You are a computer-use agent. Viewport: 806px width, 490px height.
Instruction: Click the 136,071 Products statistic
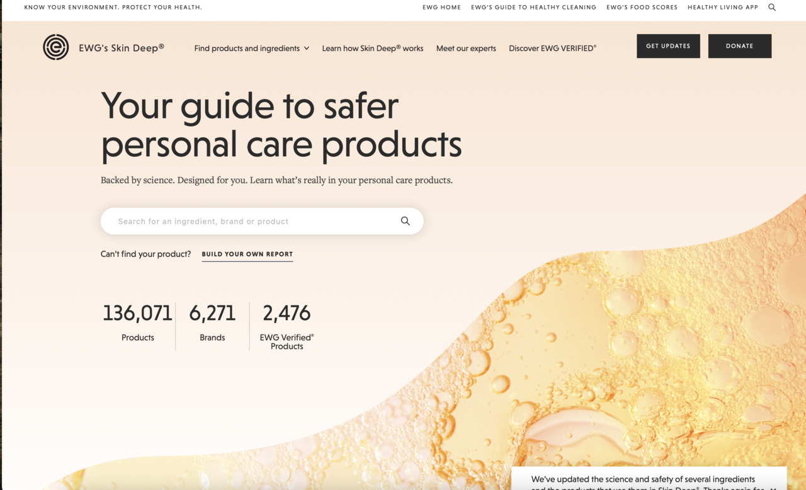pos(137,321)
